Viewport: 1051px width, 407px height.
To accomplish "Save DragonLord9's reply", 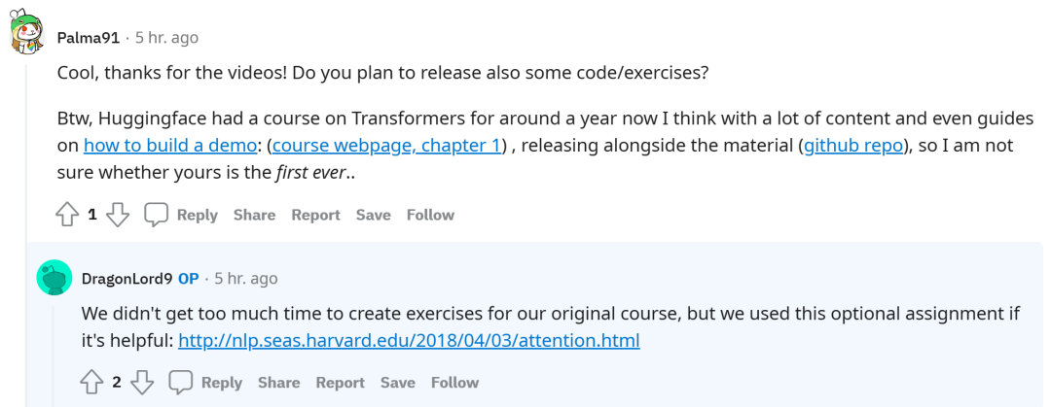I will (x=397, y=382).
